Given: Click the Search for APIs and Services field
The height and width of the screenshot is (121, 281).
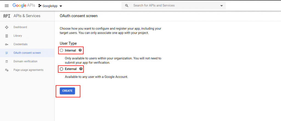Looking at the screenshot, I should point(173,5).
